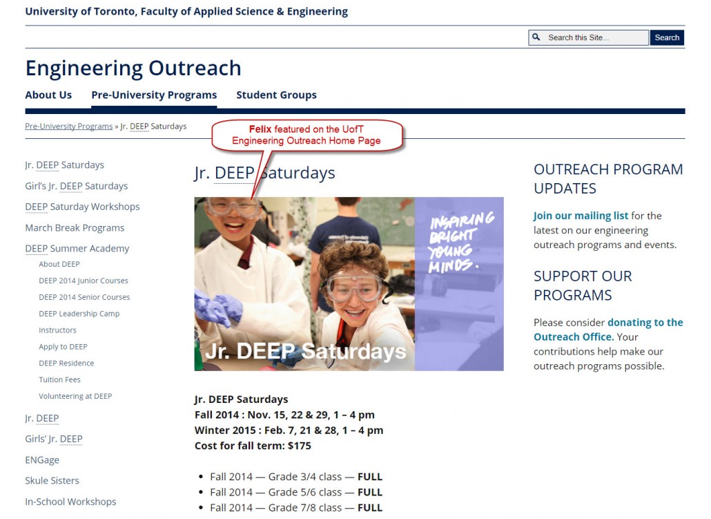Select Jr. DEEP Saturdays in sidebar
This screenshot has width=711, height=519.
point(65,165)
